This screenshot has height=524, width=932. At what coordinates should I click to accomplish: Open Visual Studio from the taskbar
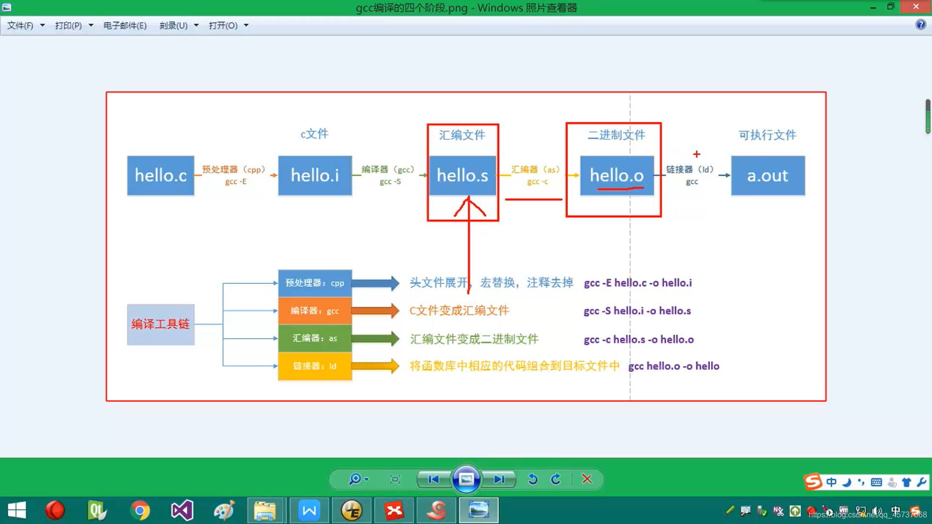182,510
